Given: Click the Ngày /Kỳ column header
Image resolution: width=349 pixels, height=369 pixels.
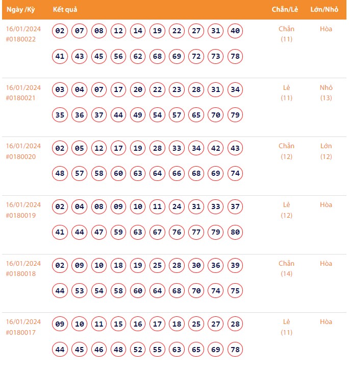Looking at the screenshot, I should tap(20, 10).
